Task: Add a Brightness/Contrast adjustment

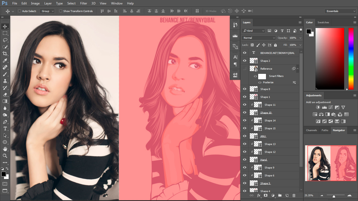Action: (318, 107)
